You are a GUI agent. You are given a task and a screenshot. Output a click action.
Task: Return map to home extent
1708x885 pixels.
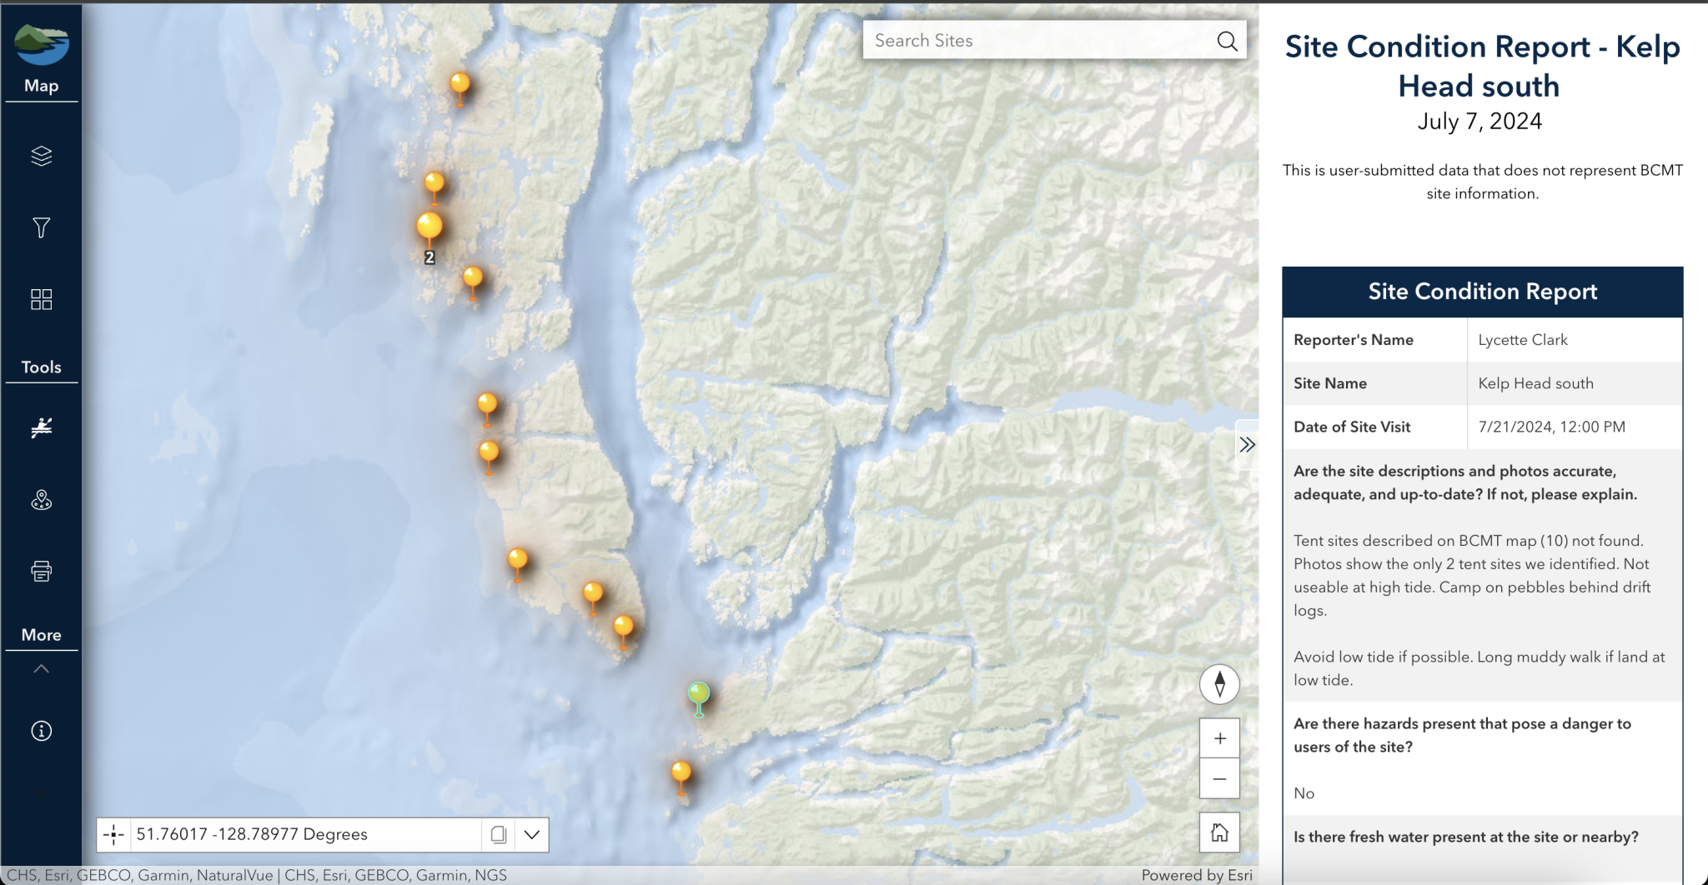(1219, 832)
